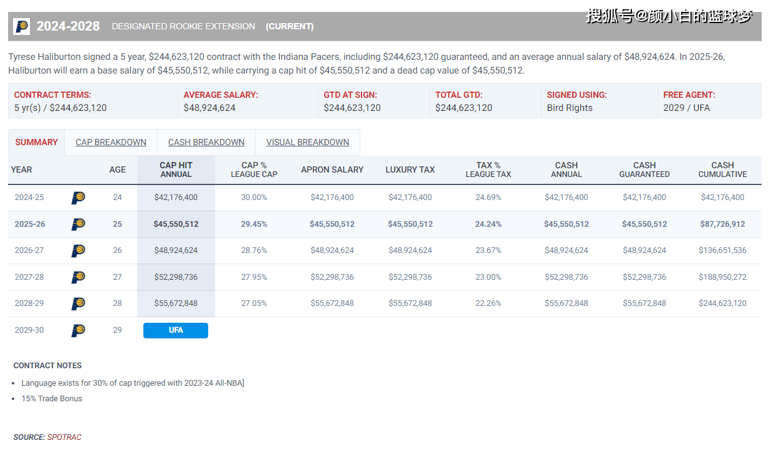Click the Cap Hit Annual column header
This screenshot has height=453, width=771.
click(x=176, y=169)
